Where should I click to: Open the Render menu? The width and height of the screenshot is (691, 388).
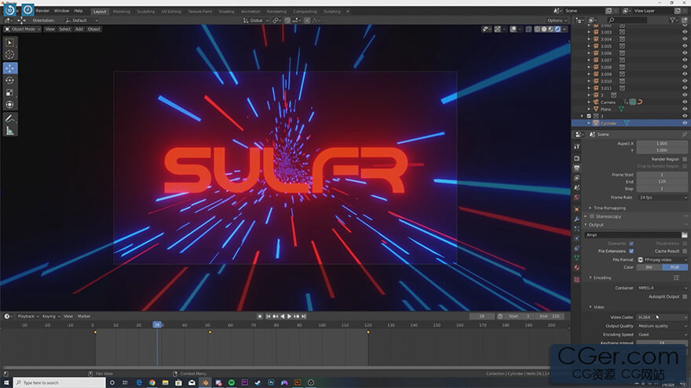point(42,10)
